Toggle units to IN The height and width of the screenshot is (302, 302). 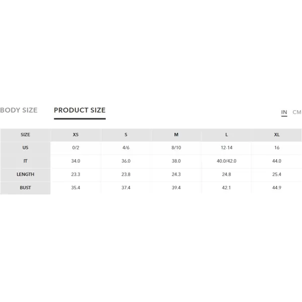click(284, 112)
